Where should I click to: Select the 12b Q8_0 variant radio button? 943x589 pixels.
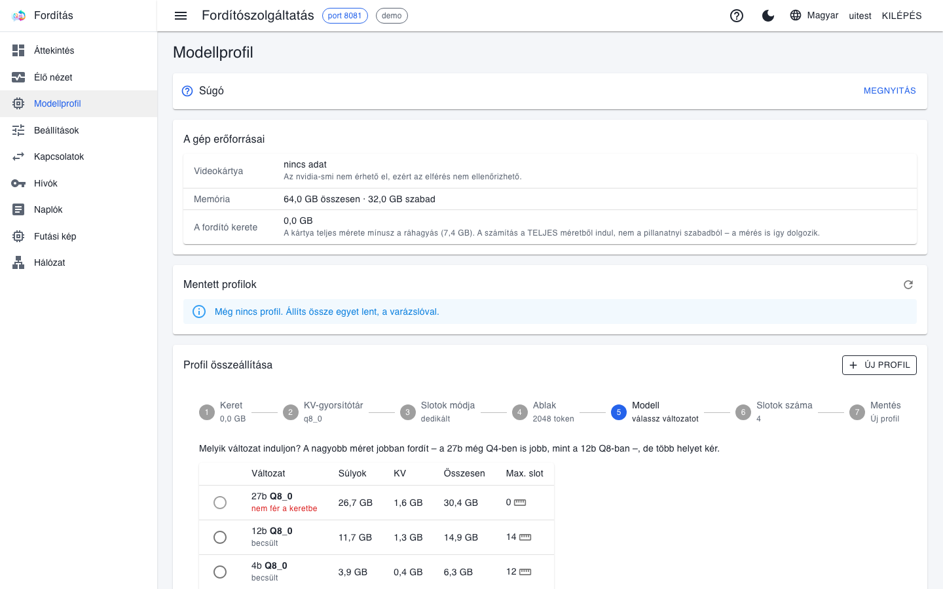pyautogui.click(x=220, y=537)
